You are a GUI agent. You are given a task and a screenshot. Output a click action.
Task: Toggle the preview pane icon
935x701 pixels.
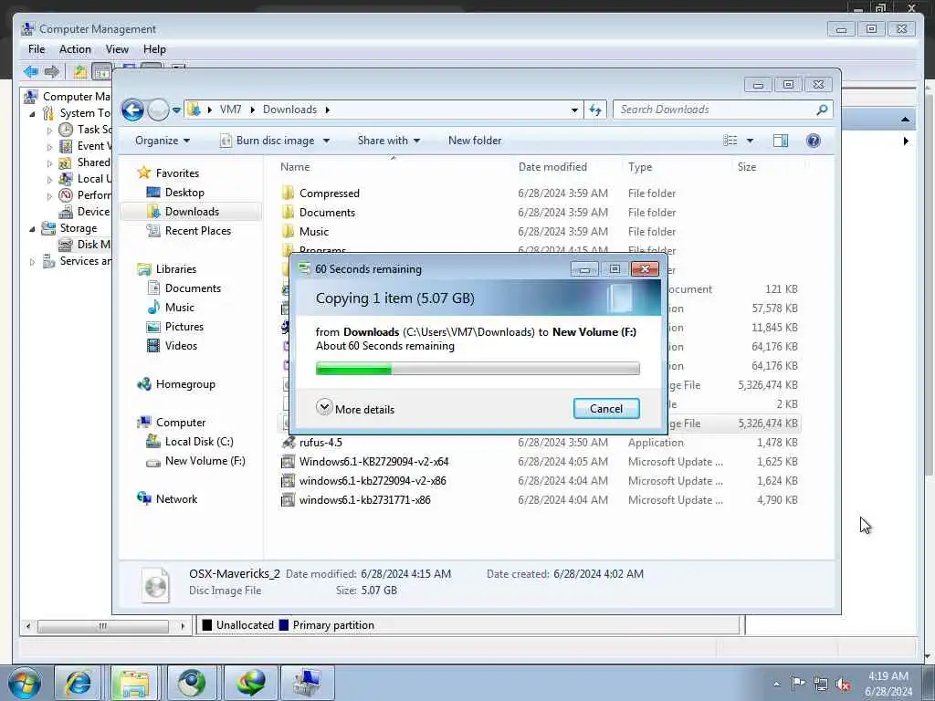point(780,141)
